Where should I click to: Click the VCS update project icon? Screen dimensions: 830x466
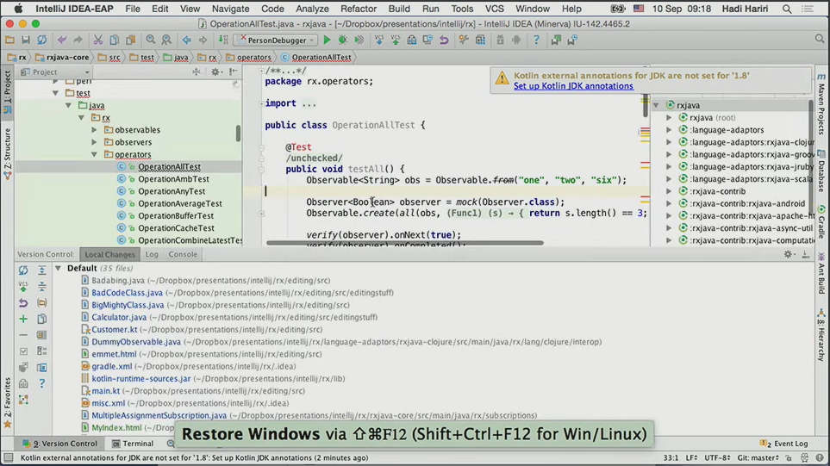[x=379, y=40]
